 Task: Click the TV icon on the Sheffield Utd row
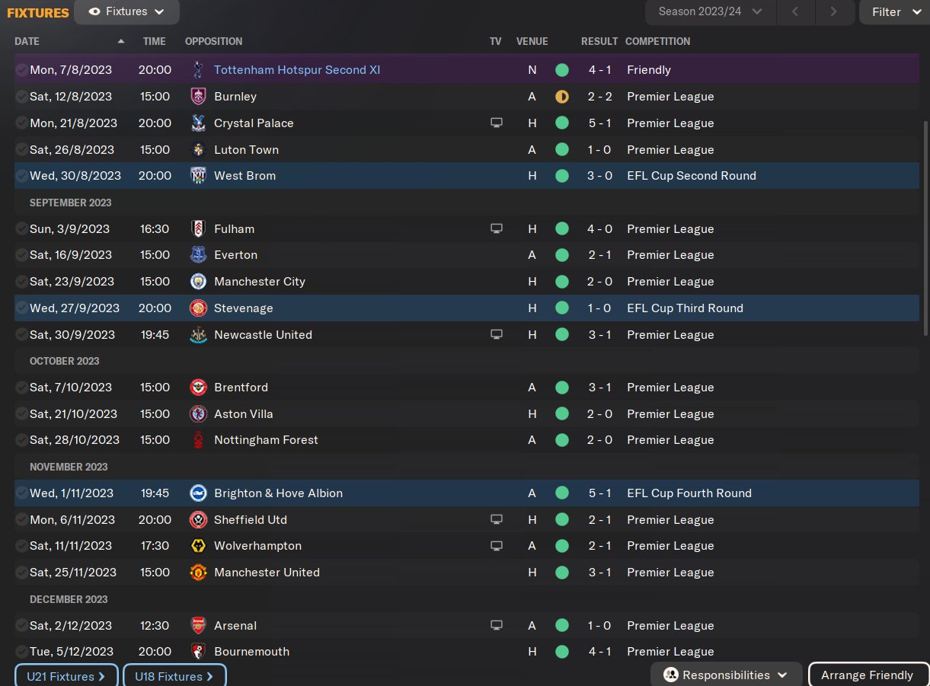click(497, 520)
